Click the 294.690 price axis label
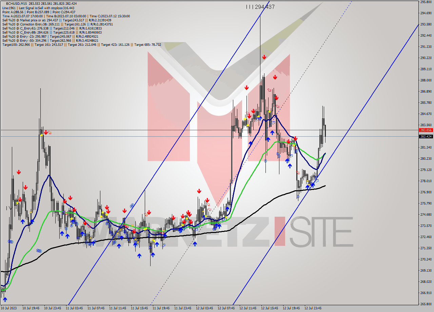This screenshot has height=312, width=434. [426, 13]
